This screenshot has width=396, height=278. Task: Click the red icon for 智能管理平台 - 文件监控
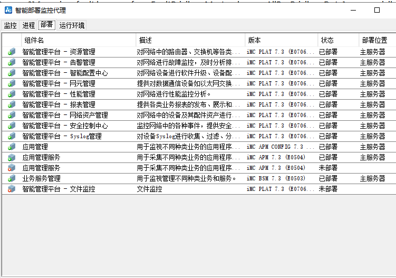click(x=12, y=189)
